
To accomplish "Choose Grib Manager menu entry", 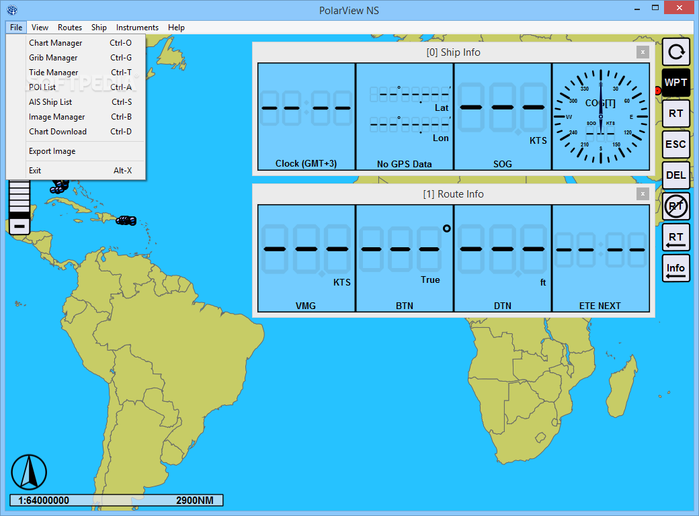I will point(76,58).
